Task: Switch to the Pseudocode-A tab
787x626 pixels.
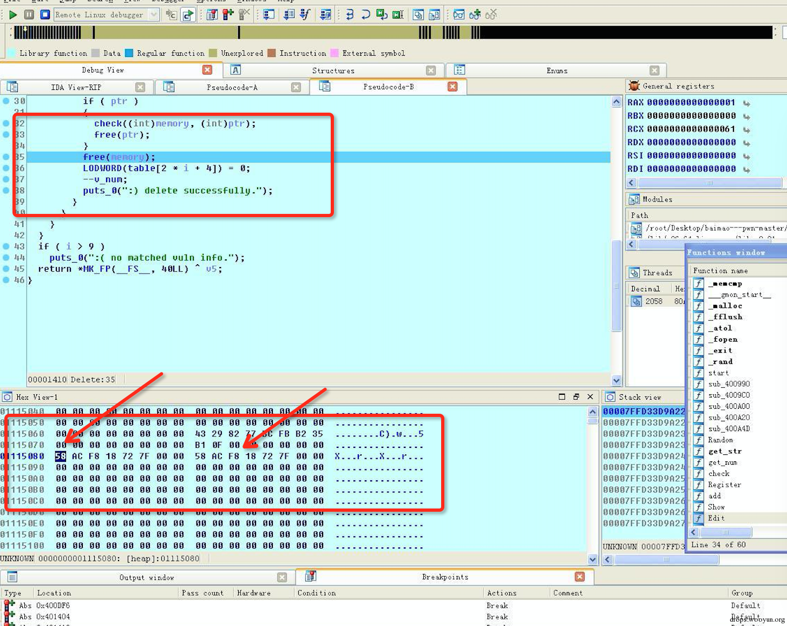Action: click(x=232, y=87)
